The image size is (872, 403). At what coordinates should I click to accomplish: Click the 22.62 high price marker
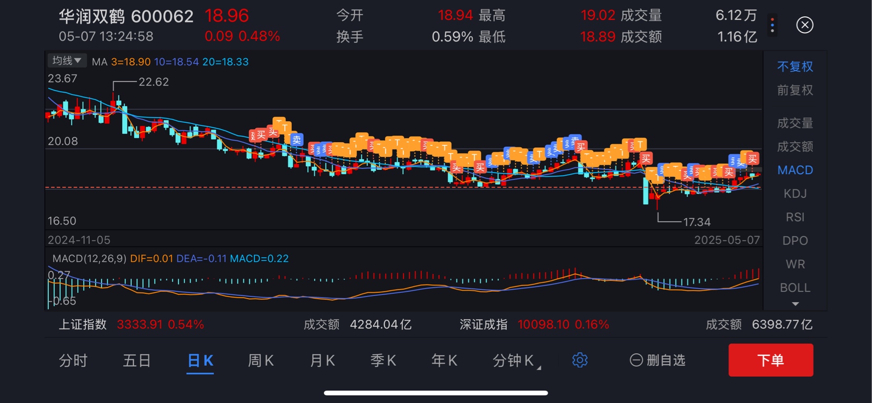(x=154, y=82)
